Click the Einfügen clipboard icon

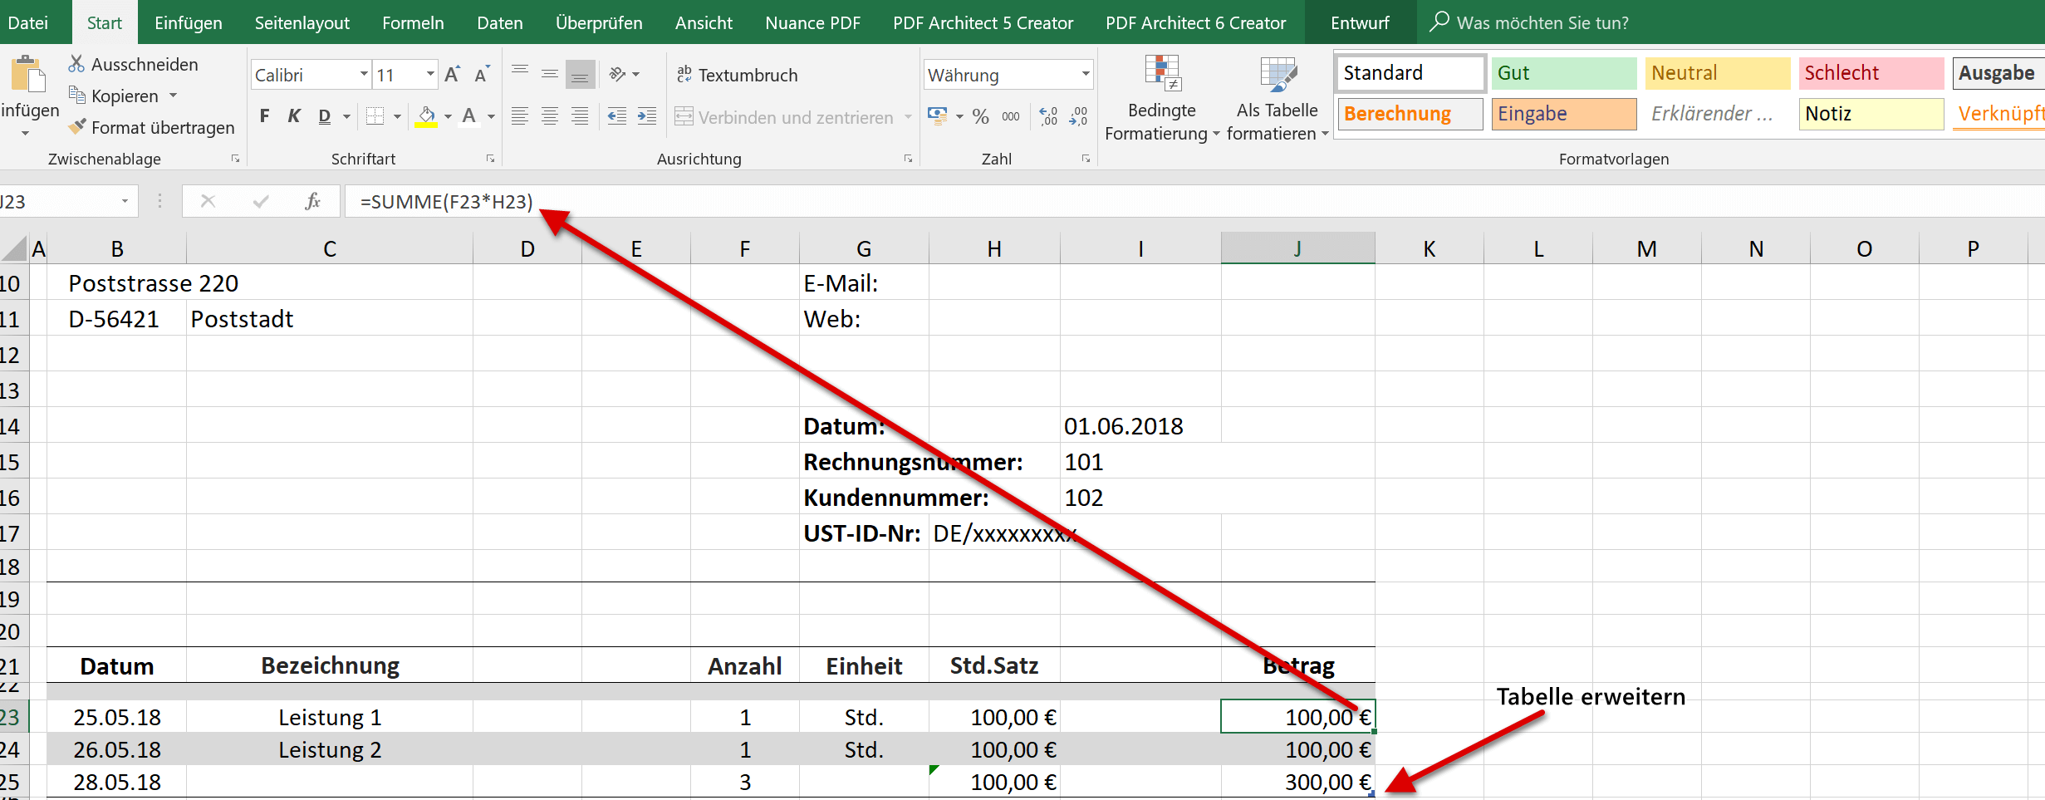[x=28, y=75]
